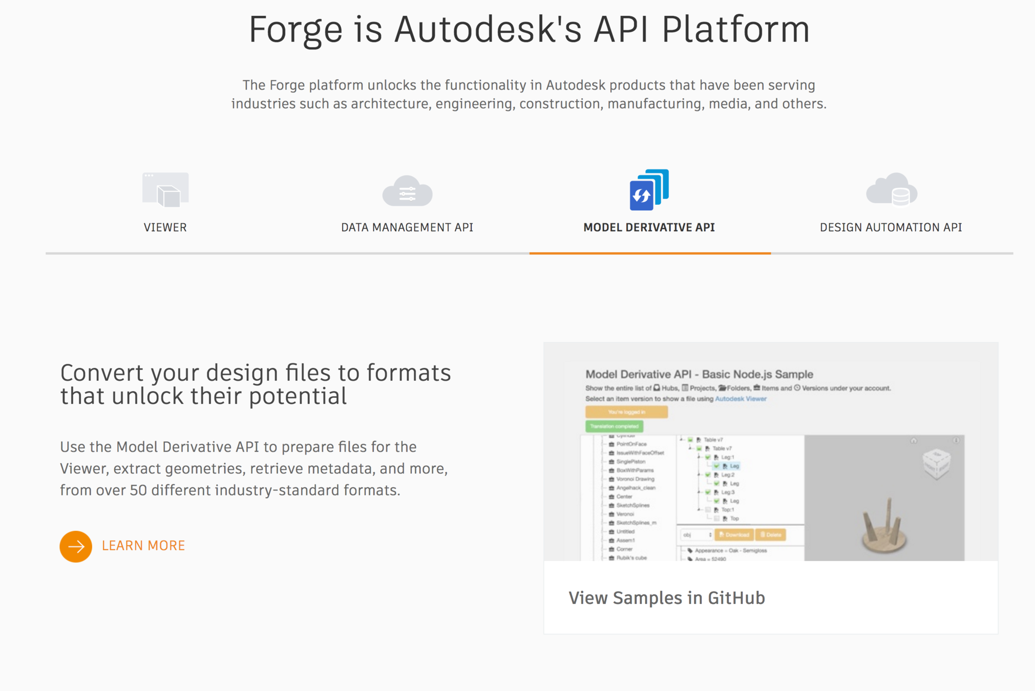Viewport: 1035px width, 691px height.
Task: Click the orange Download button in sample
Action: pyautogui.click(x=734, y=535)
